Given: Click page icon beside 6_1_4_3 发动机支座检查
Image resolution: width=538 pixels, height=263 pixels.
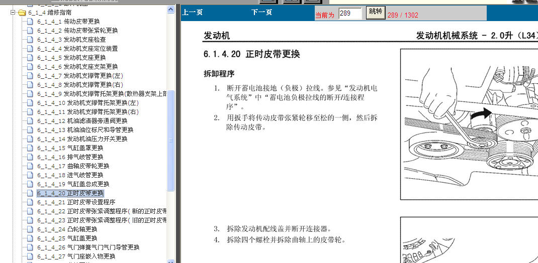Looking at the screenshot, I should point(30,40).
